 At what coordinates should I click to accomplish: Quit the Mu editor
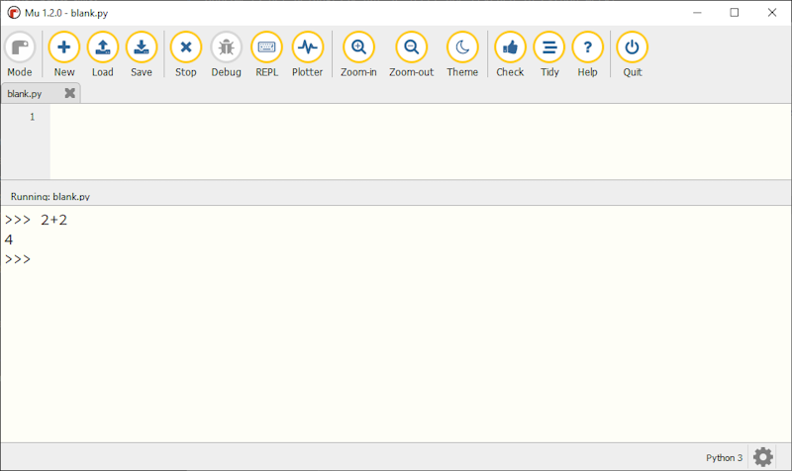(x=632, y=54)
